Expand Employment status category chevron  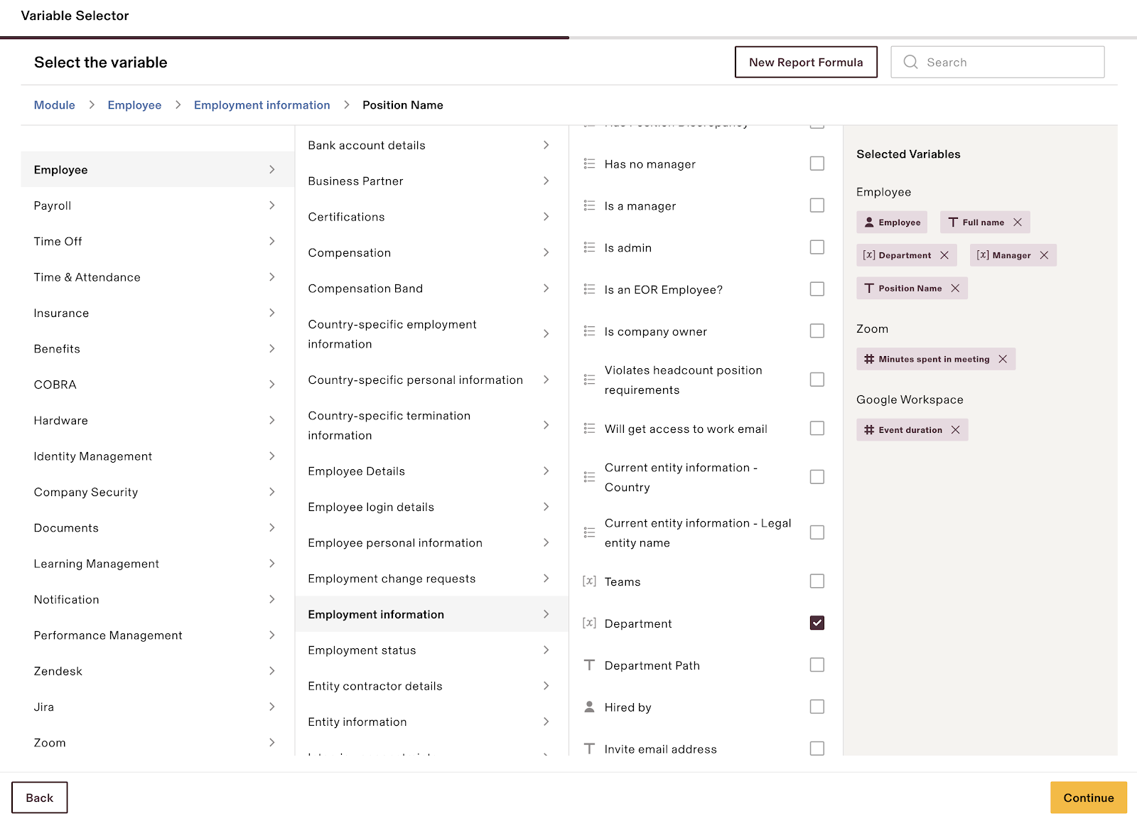coord(546,650)
